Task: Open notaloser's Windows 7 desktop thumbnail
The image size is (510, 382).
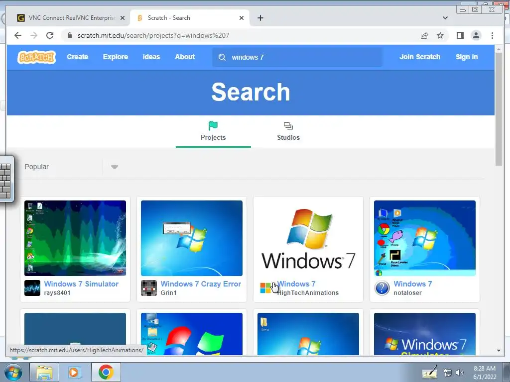Action: click(x=425, y=238)
